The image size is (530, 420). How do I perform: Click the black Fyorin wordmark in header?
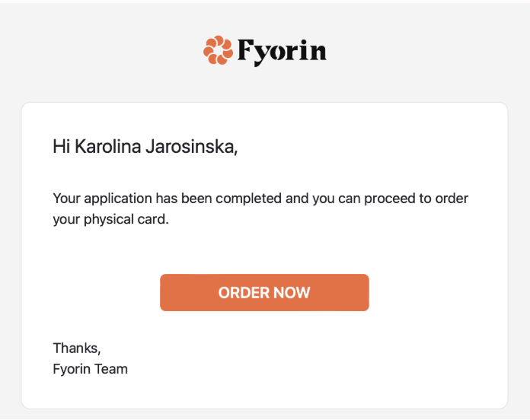283,52
